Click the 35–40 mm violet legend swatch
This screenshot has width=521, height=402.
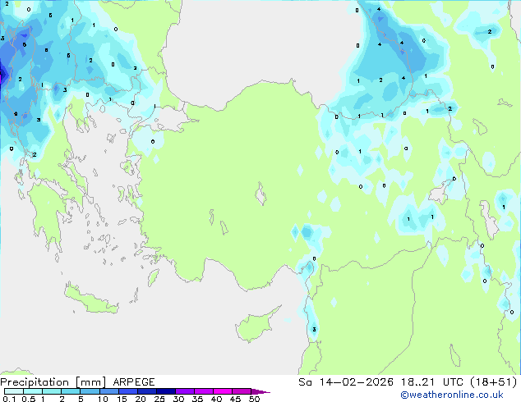coord(203,391)
